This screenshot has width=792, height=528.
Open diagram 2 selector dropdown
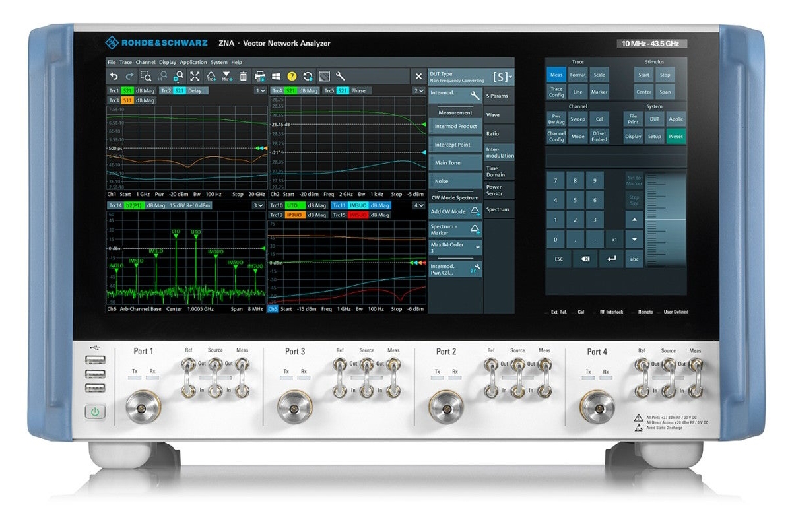point(418,90)
